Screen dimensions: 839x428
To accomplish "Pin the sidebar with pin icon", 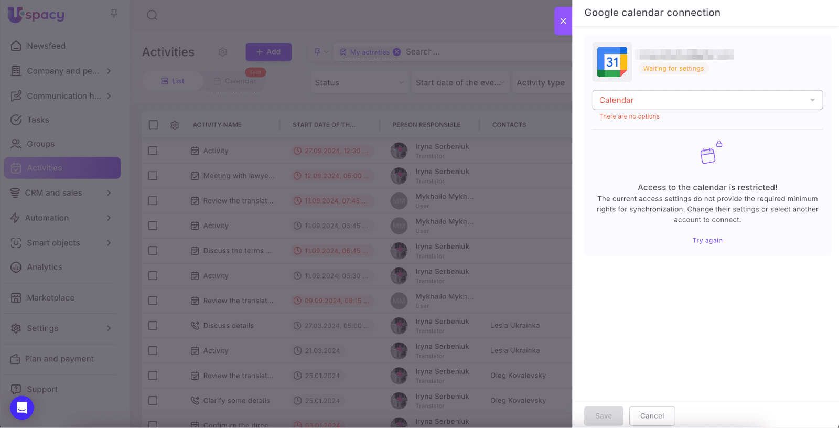I will click(114, 14).
